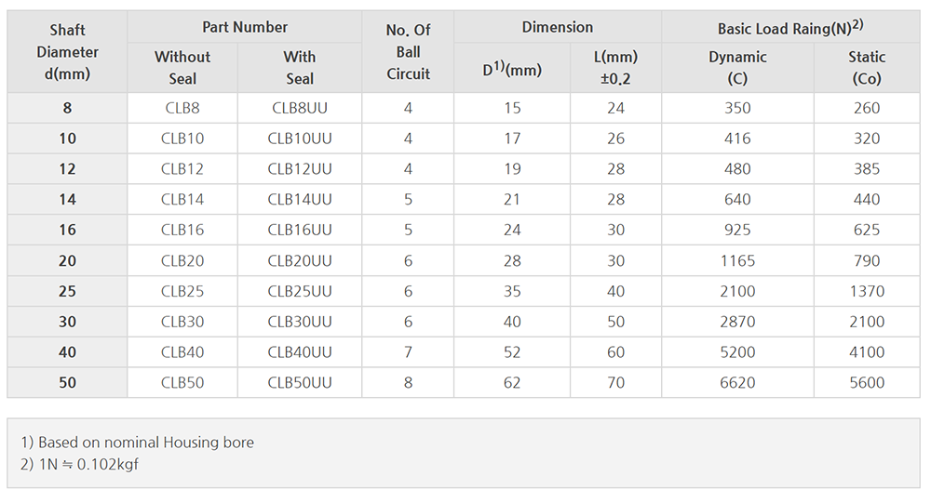This screenshot has width=931, height=503.
Task: Select the CLB10 without seal cell
Action: (182, 139)
